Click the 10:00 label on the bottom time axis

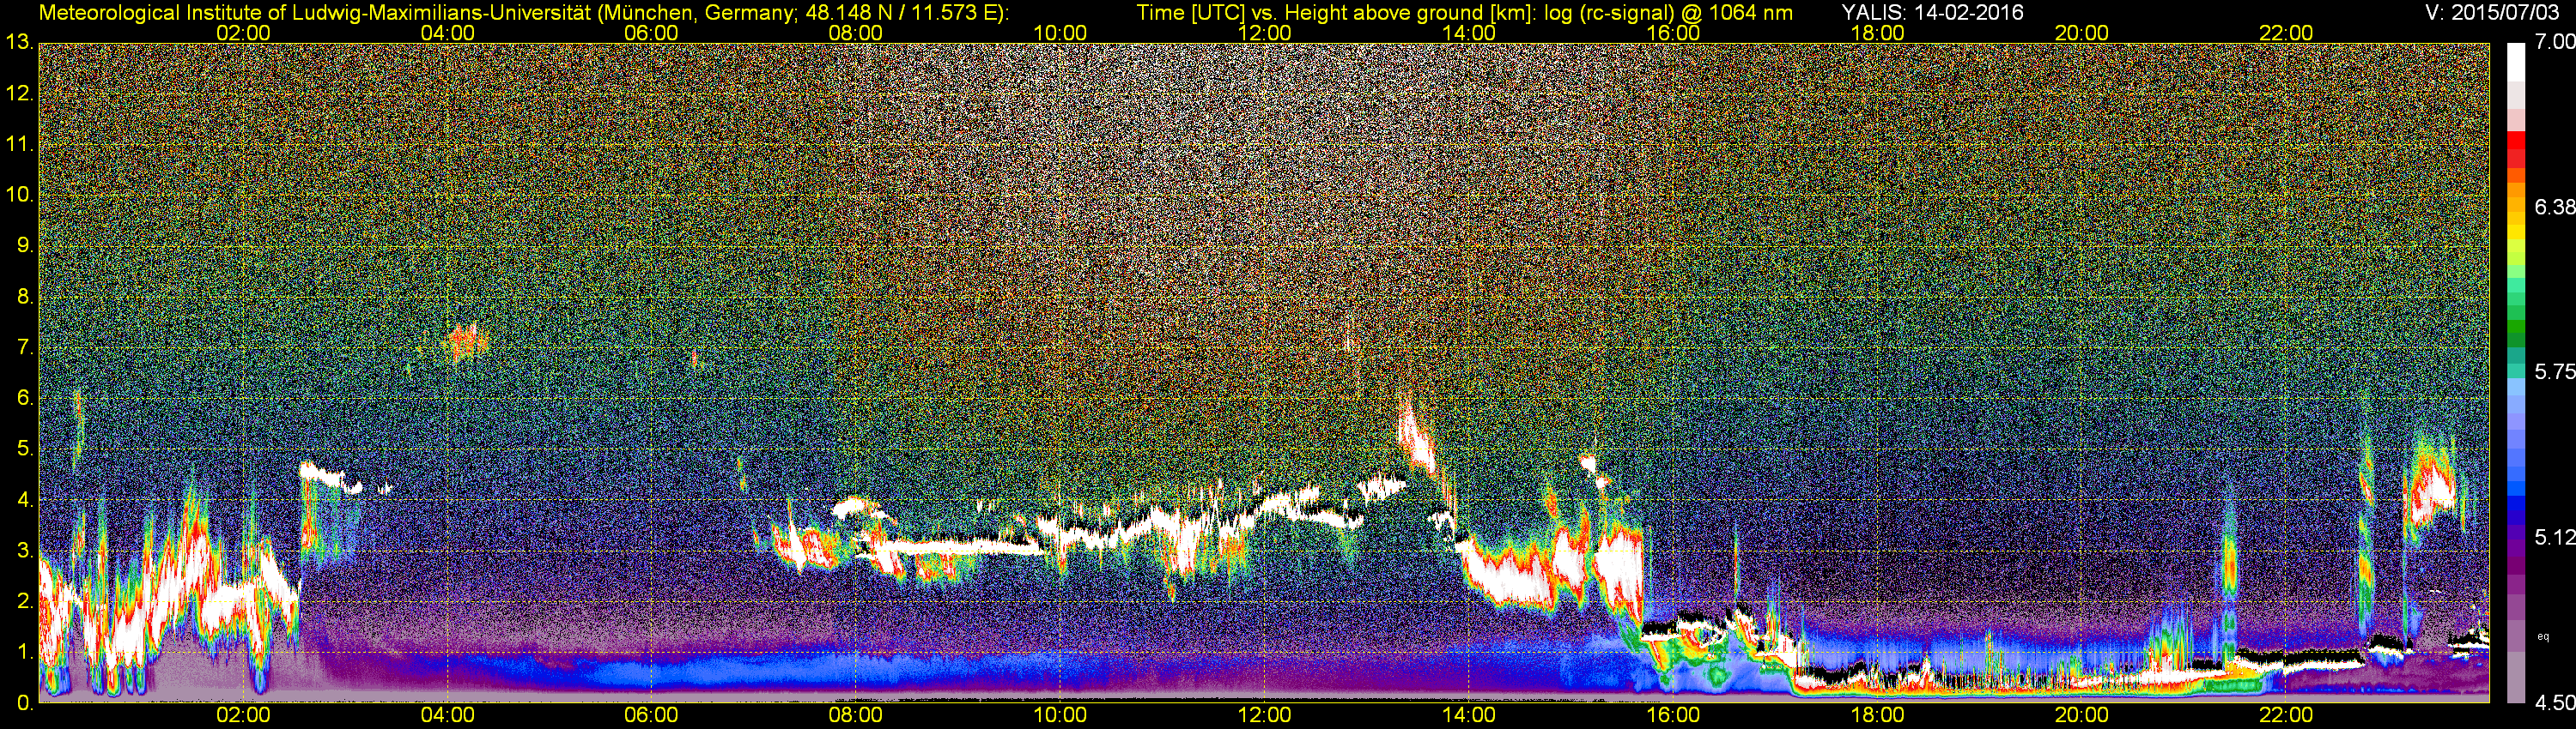[x=1060, y=715]
